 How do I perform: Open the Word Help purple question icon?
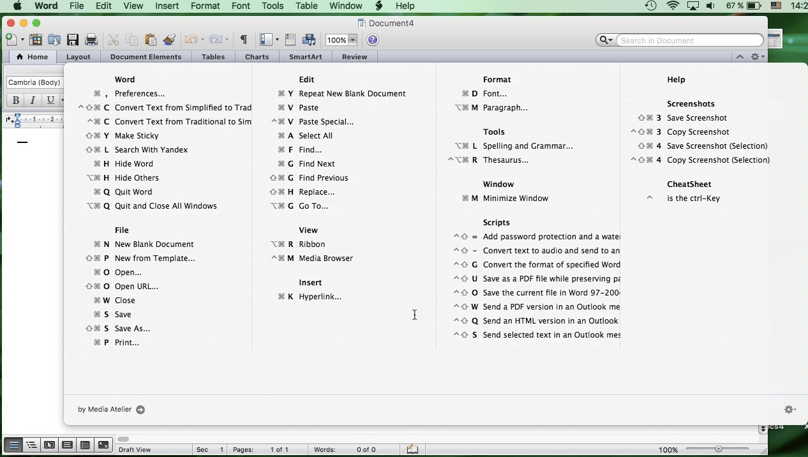(x=373, y=40)
